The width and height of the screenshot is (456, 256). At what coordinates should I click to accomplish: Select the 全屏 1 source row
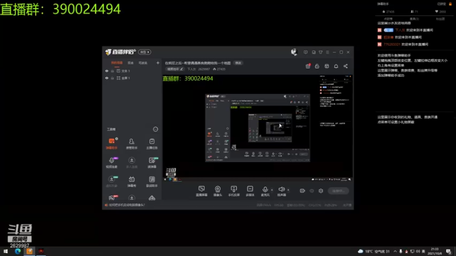(x=132, y=78)
